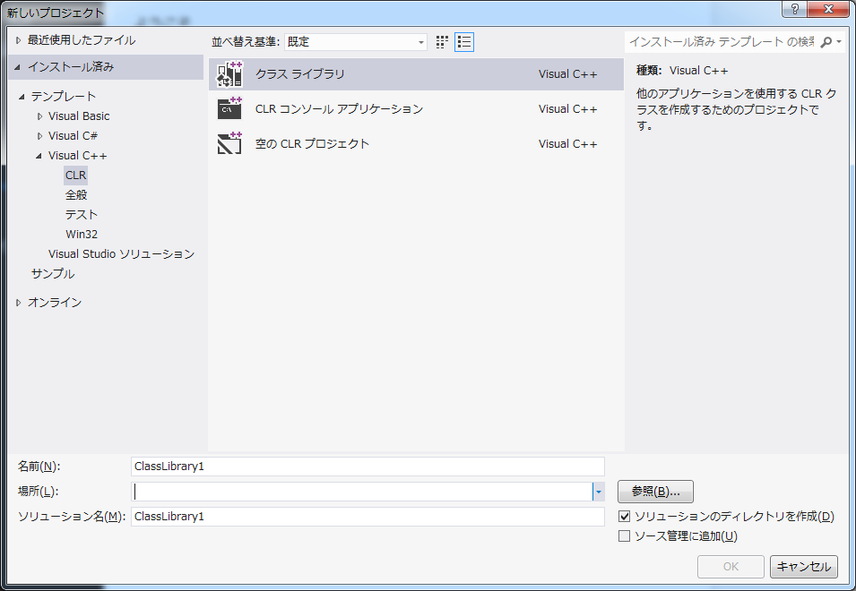The height and width of the screenshot is (591, 856).
Task: Click the help question mark button
Action: (794, 9)
